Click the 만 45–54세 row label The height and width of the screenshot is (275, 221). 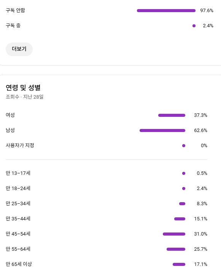[x=18, y=234]
